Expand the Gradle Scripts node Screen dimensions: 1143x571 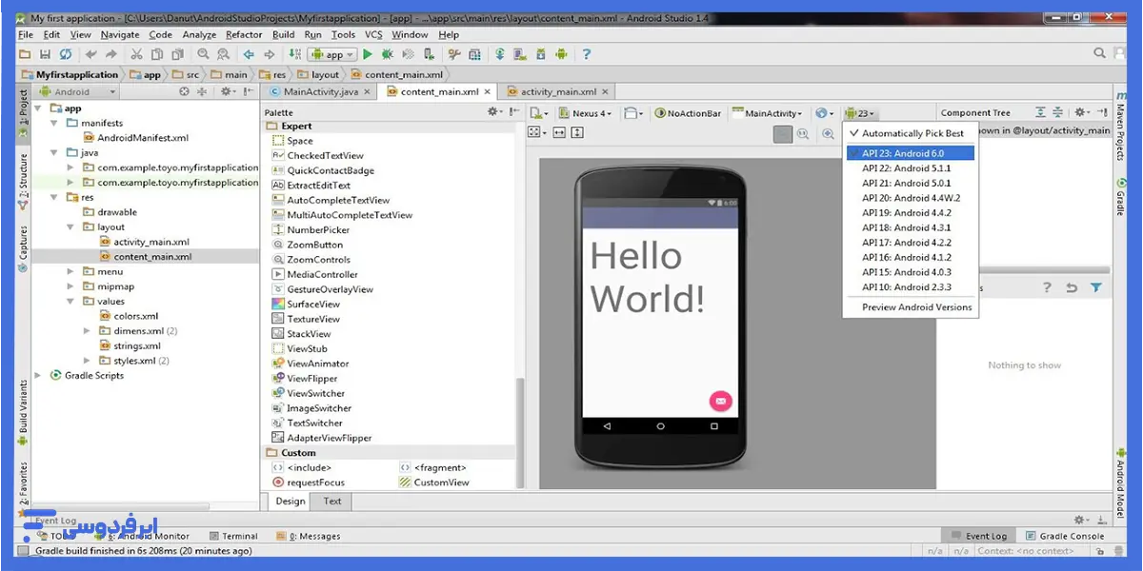[39, 376]
